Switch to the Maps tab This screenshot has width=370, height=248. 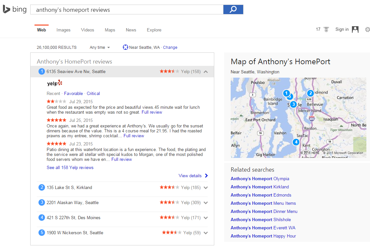[110, 30]
